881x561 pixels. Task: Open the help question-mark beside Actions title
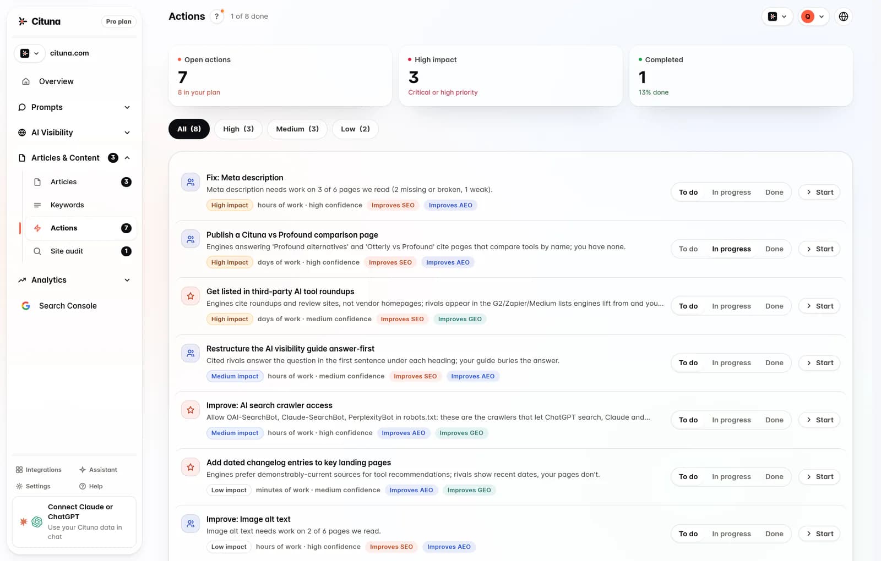217,16
